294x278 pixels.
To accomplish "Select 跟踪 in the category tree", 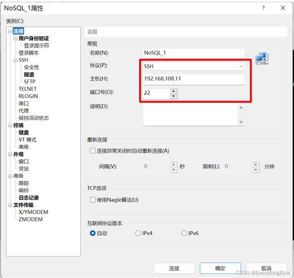I will 23,183.
